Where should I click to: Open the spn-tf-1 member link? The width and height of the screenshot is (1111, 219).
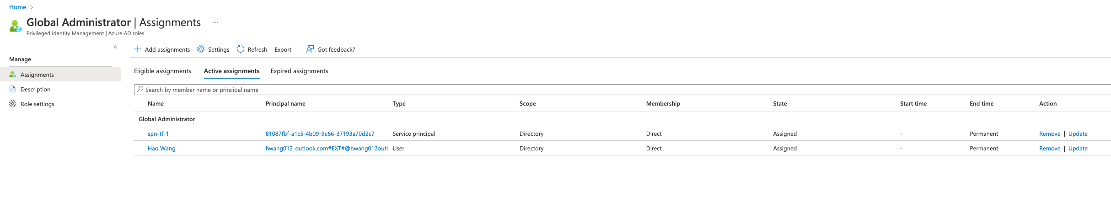(158, 134)
